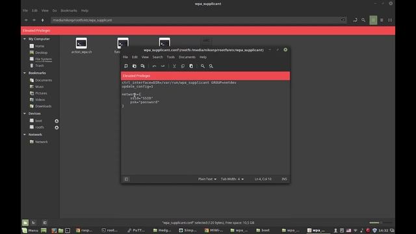Switch to list view in file manager

point(382,20)
